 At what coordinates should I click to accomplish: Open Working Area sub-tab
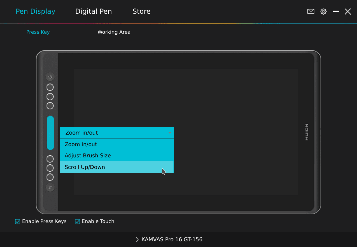tap(114, 32)
